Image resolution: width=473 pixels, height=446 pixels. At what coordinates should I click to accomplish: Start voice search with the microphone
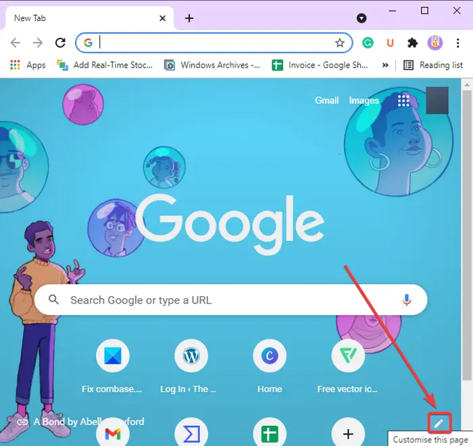[406, 300]
